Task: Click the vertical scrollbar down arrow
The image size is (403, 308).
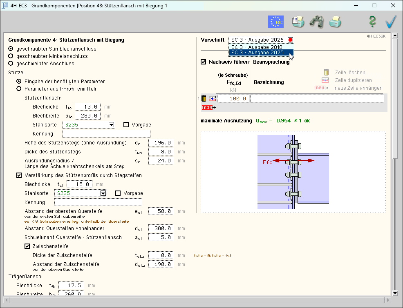Action: [x=395, y=293]
